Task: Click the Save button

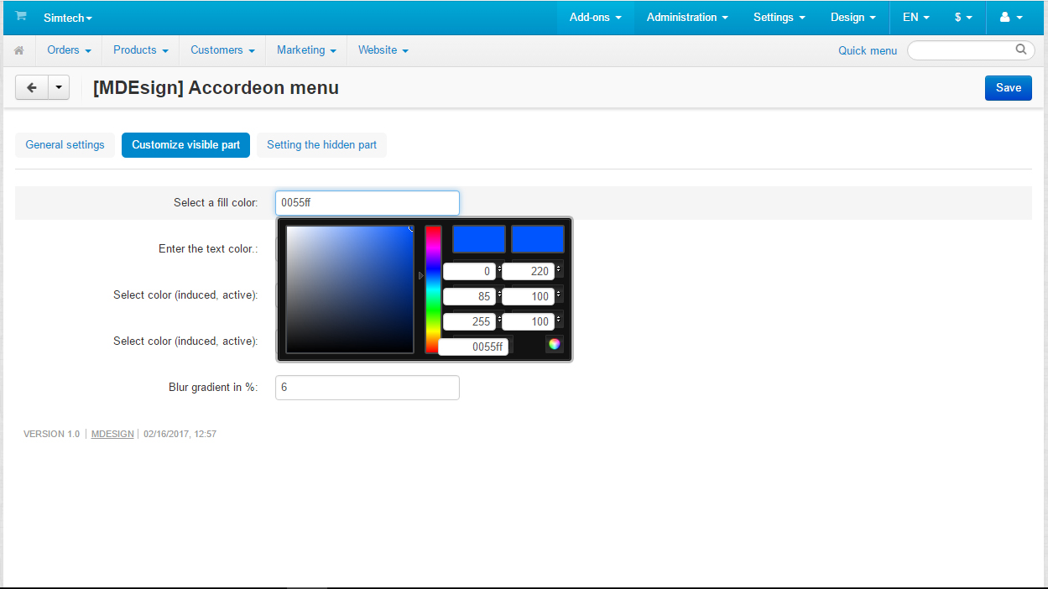Action: tap(1009, 87)
